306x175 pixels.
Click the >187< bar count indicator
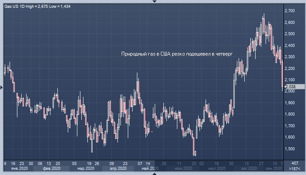[294, 168]
